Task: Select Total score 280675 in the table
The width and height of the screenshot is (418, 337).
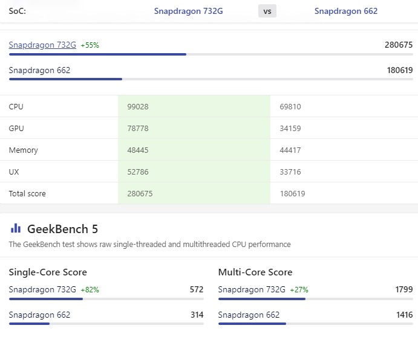Action: 140,193
